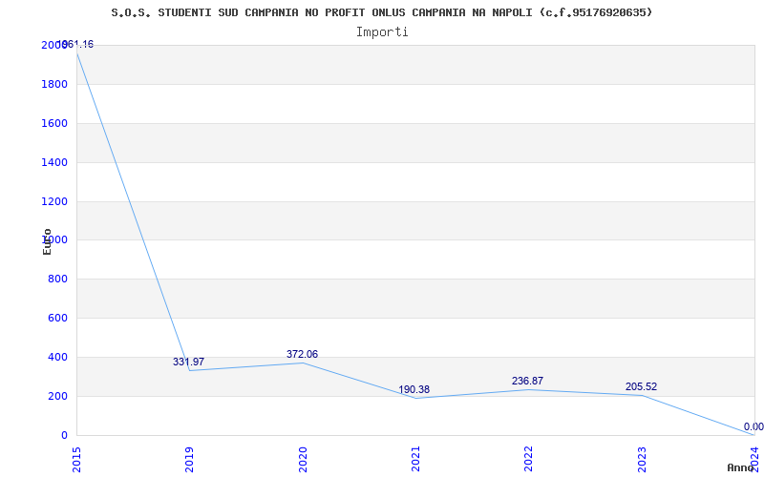Click the 0.00 data label
The height and width of the screenshot is (477, 764).
tap(753, 426)
